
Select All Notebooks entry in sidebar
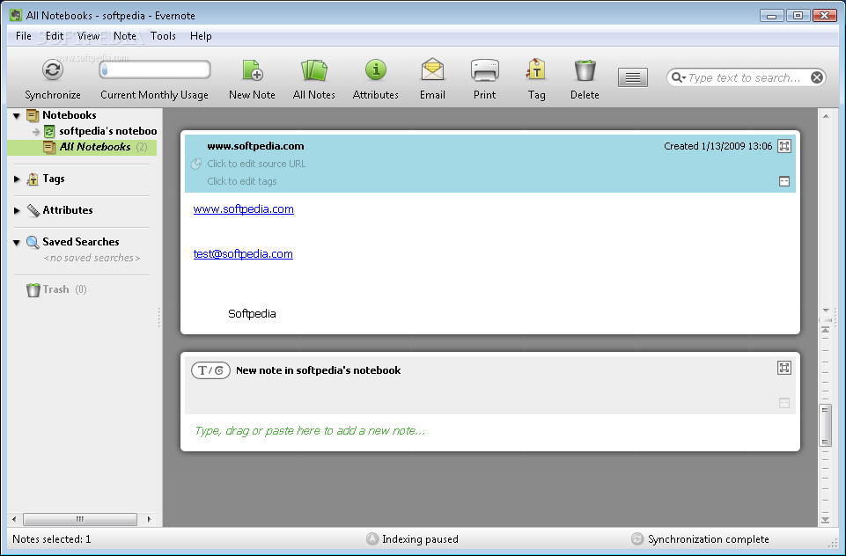95,147
